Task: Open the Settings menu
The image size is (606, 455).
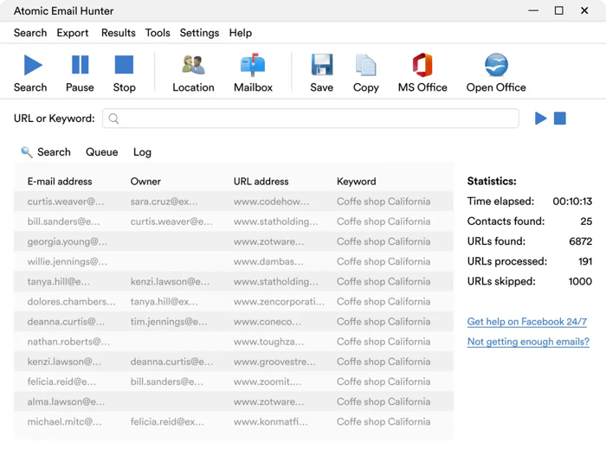Action: pyautogui.click(x=199, y=33)
